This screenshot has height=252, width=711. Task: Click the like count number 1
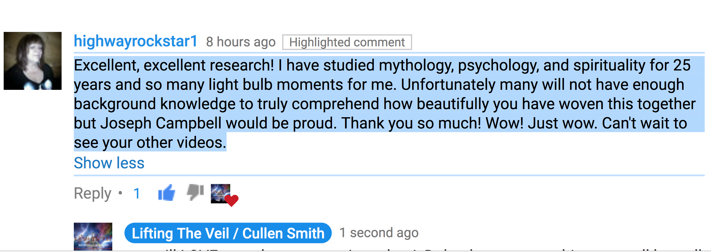[x=137, y=194]
